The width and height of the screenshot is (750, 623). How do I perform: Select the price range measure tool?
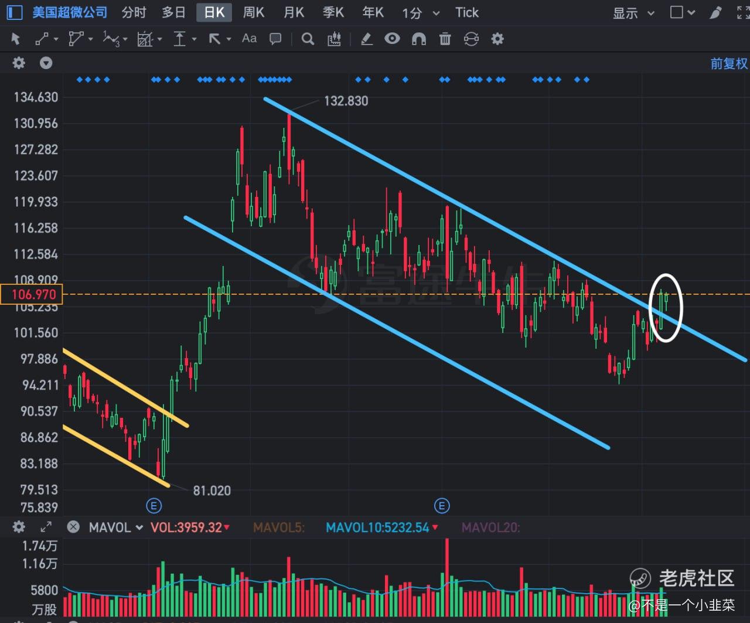pos(179,39)
